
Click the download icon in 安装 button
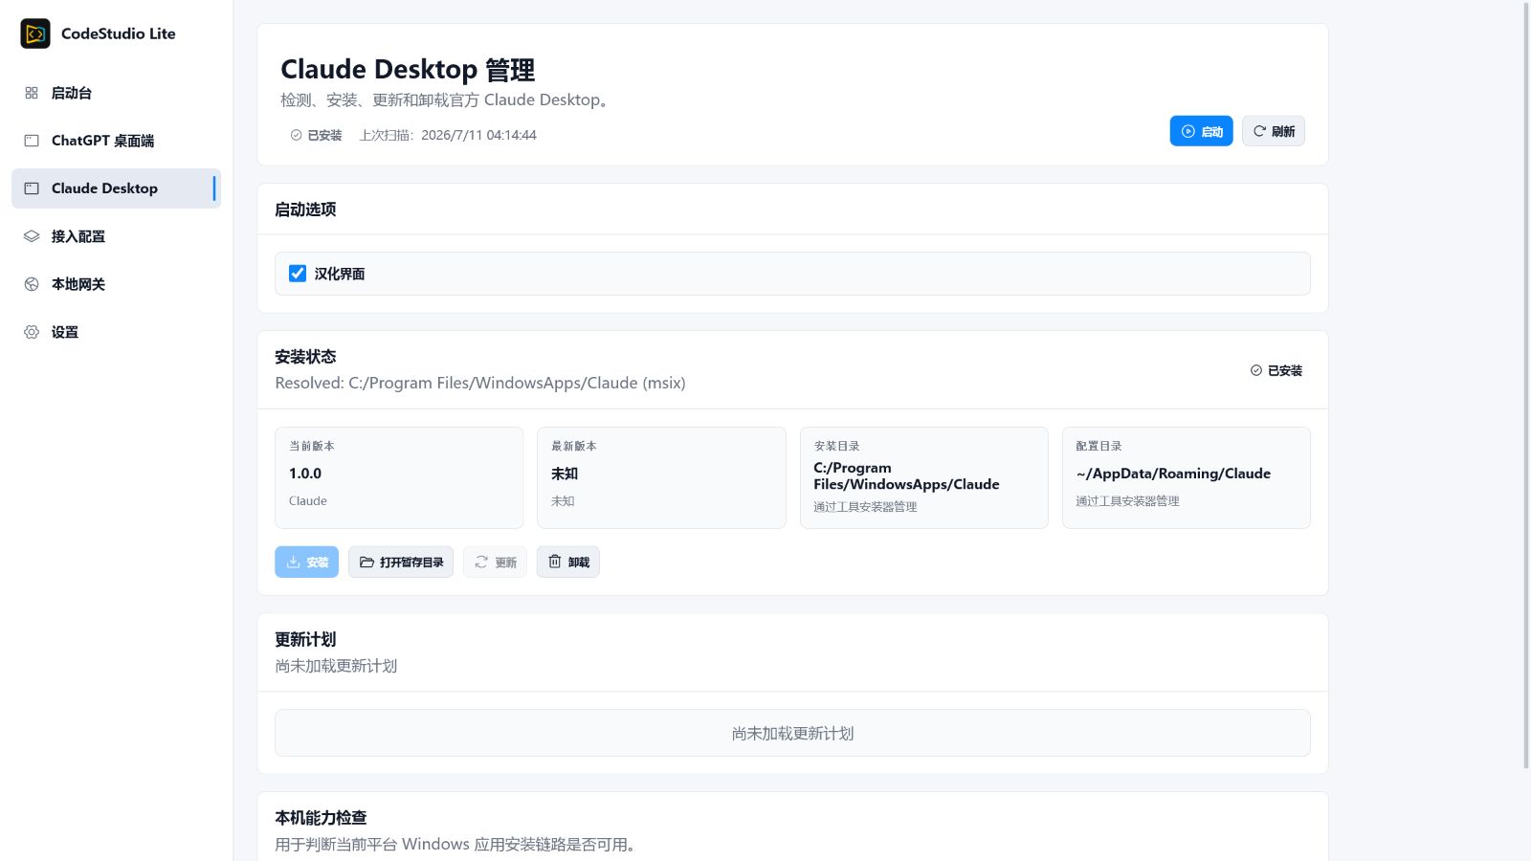294,563
